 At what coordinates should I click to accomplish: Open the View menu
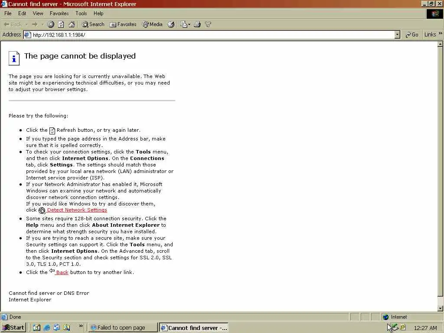[x=38, y=13]
